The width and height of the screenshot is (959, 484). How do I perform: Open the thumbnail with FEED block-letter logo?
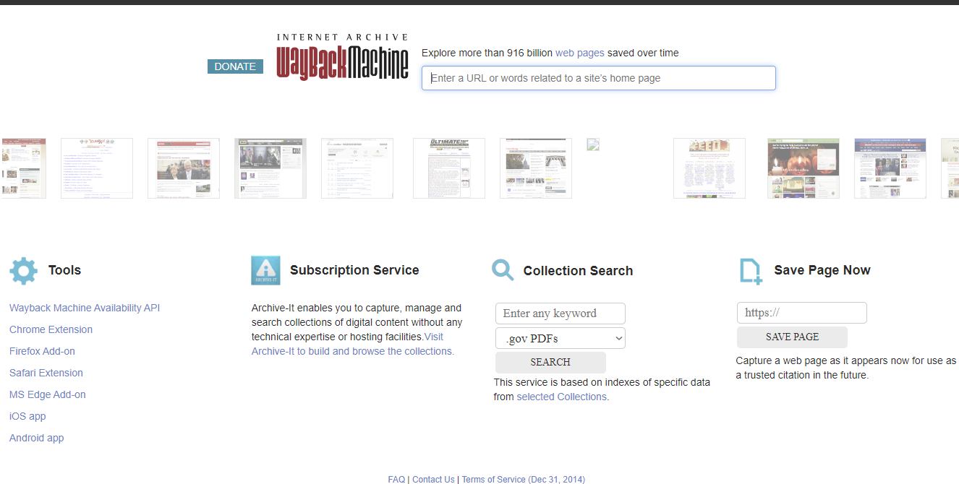pos(709,168)
